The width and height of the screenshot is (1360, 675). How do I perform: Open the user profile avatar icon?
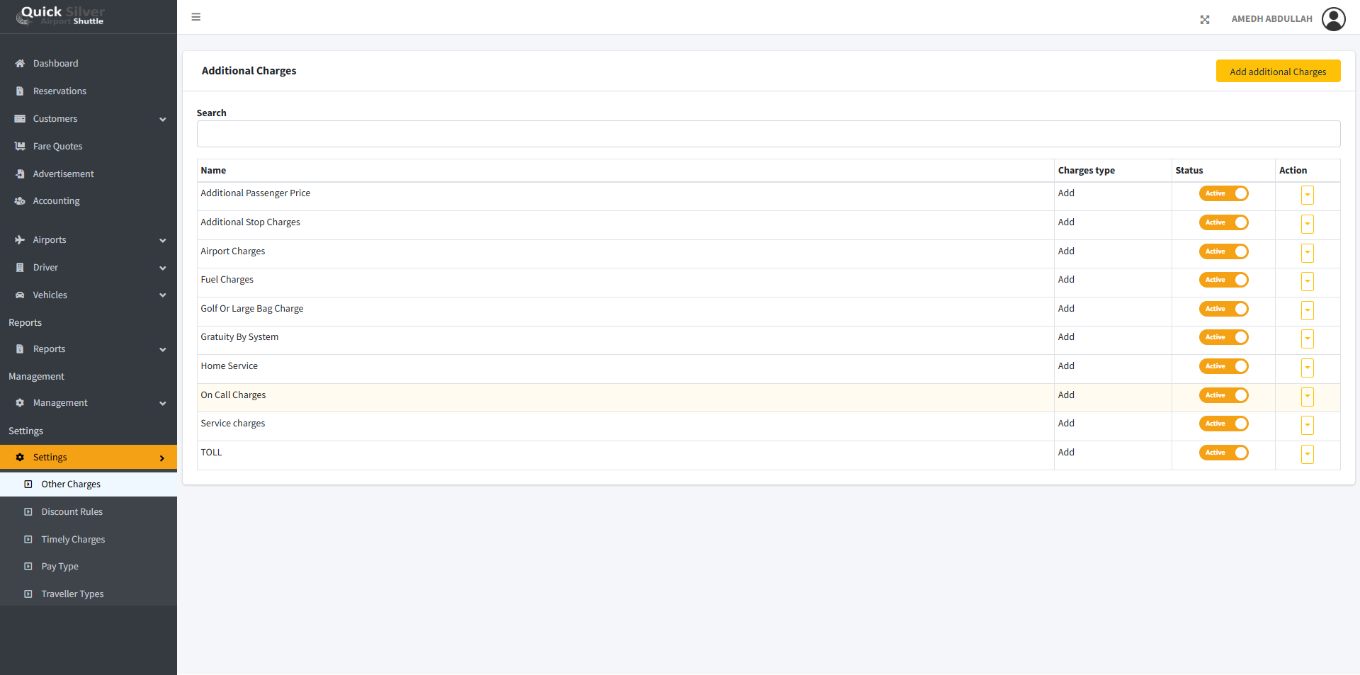pos(1334,19)
